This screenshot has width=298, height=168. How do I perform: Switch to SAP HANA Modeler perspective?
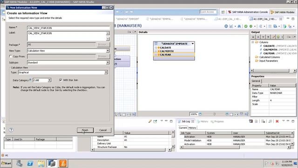(x=283, y=12)
